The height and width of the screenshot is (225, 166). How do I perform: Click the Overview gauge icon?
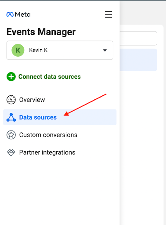[x=11, y=100]
